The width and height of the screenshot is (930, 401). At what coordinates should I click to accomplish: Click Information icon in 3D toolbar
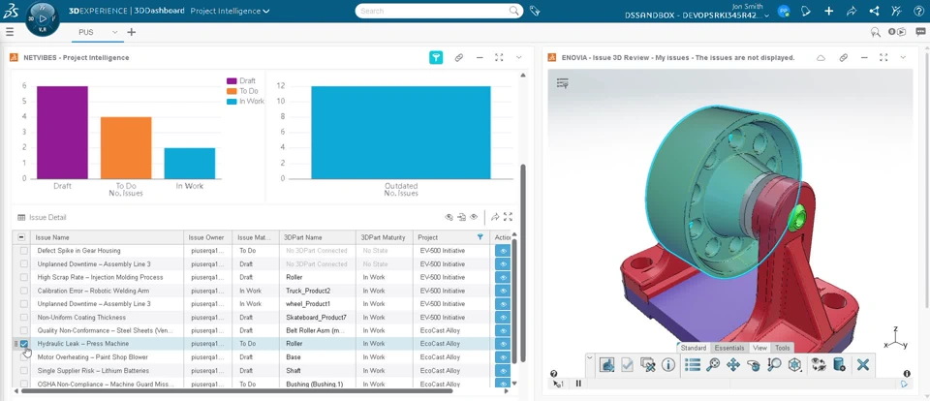pyautogui.click(x=668, y=365)
